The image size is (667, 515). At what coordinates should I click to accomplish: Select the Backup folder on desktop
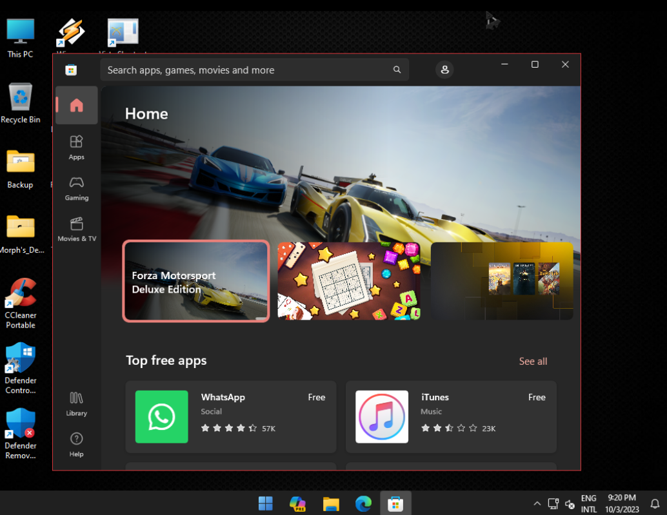[x=20, y=169]
